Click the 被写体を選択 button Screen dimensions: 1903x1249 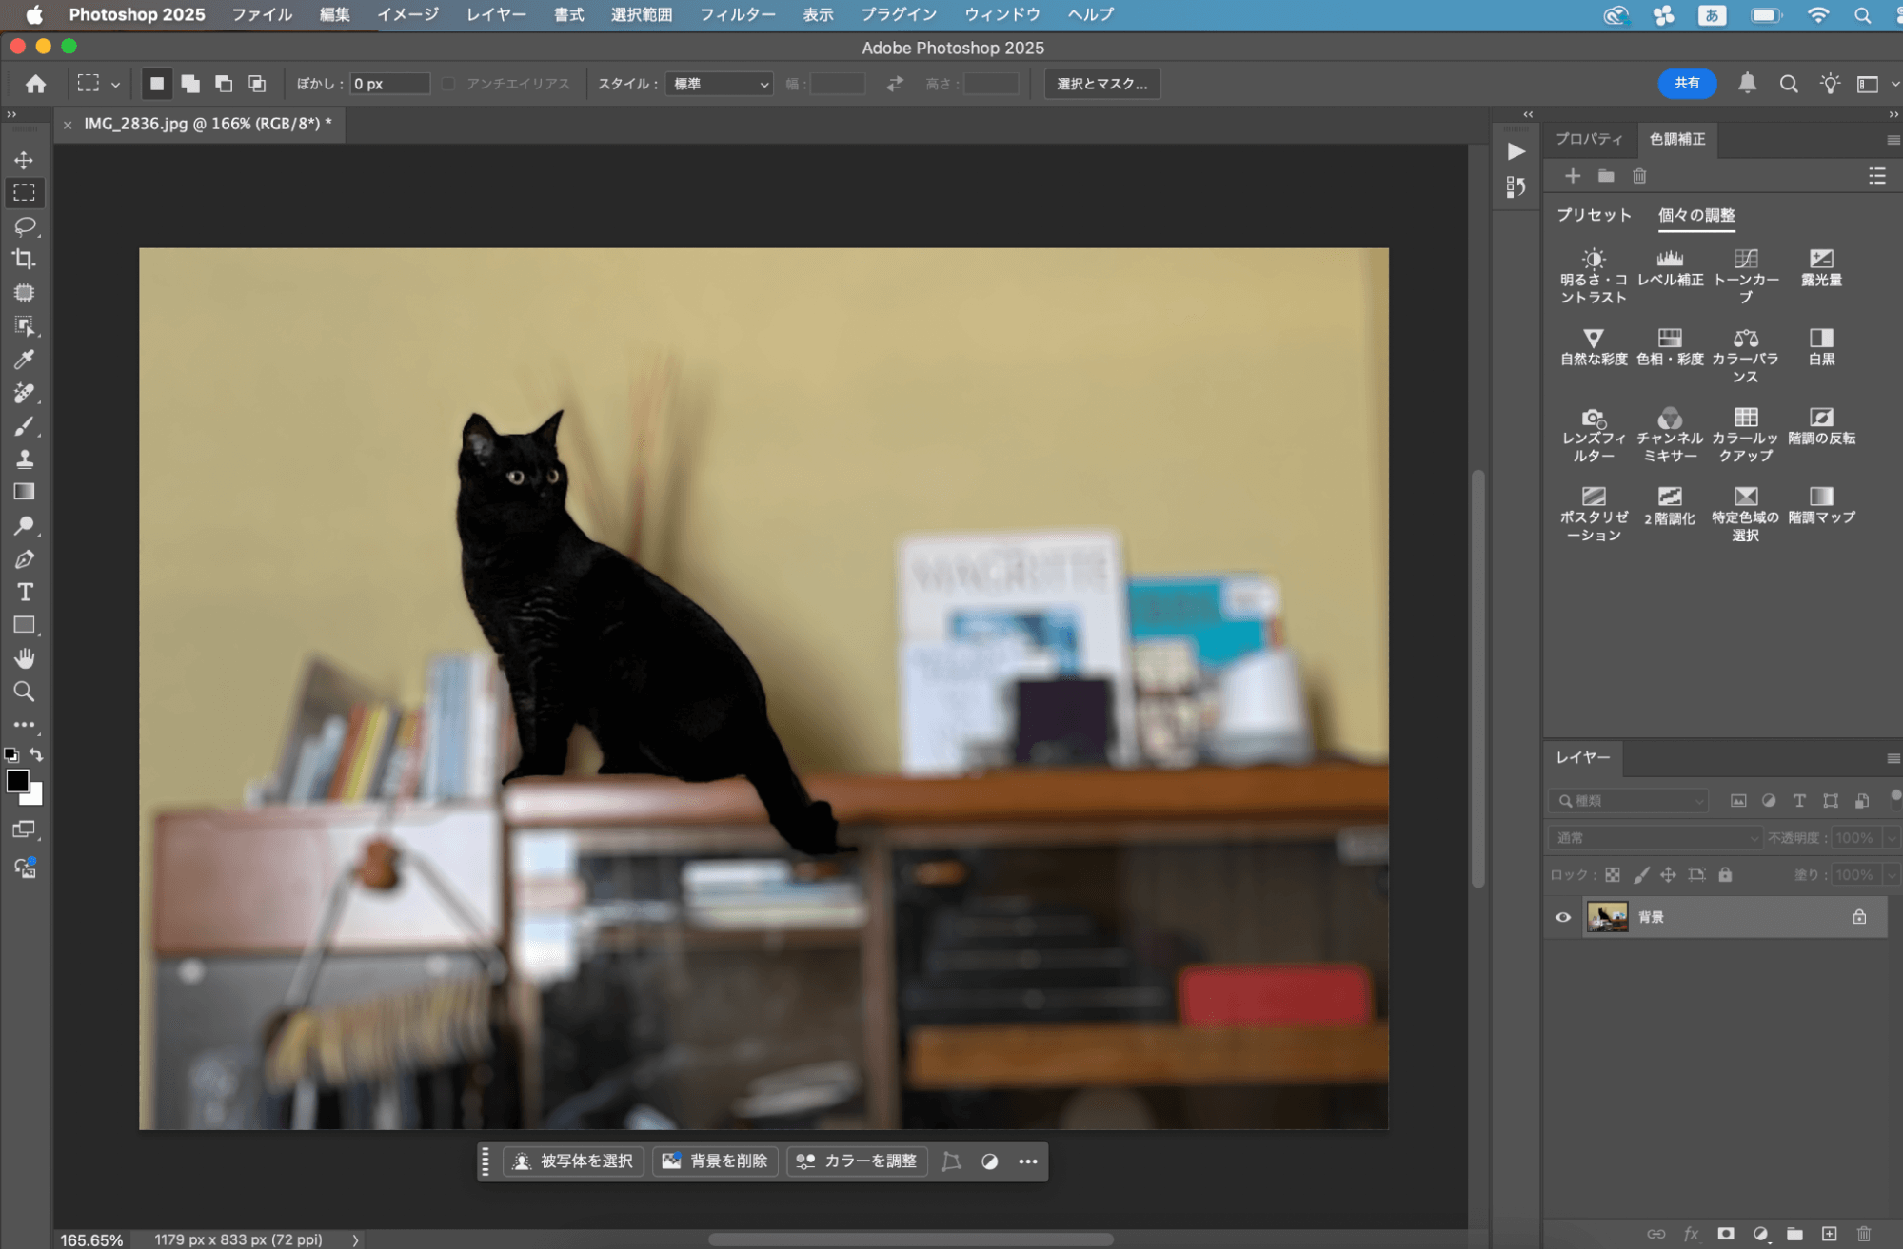point(574,1161)
